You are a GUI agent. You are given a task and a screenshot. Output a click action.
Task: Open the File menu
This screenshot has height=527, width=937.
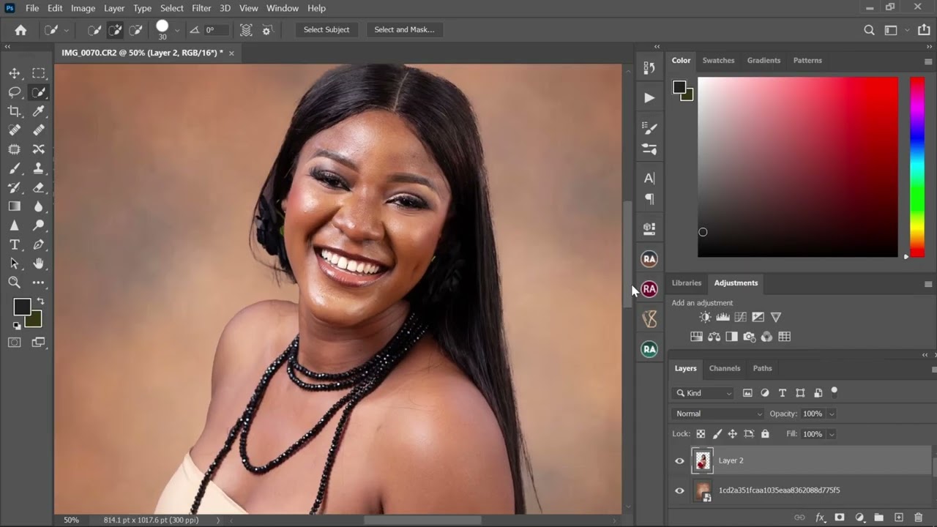pos(32,8)
